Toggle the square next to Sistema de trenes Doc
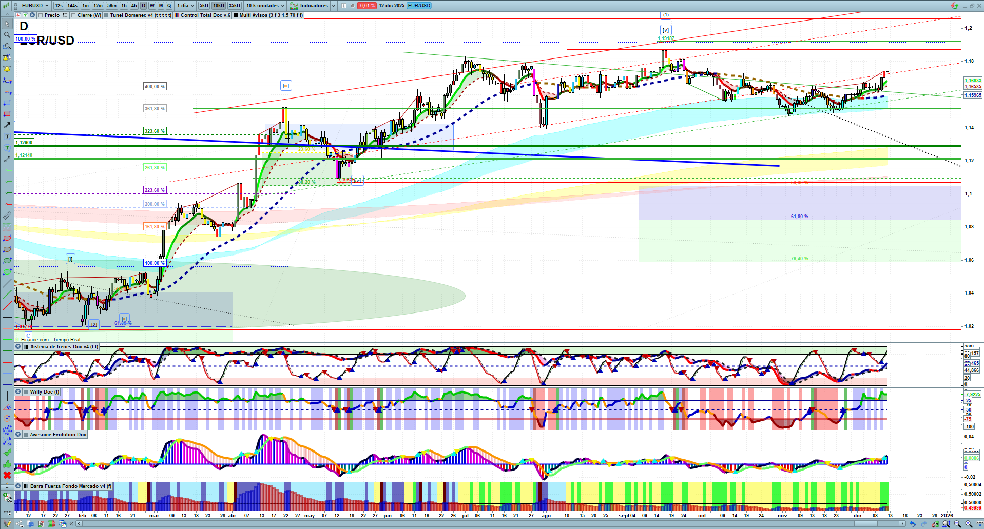 pyautogui.click(x=26, y=347)
